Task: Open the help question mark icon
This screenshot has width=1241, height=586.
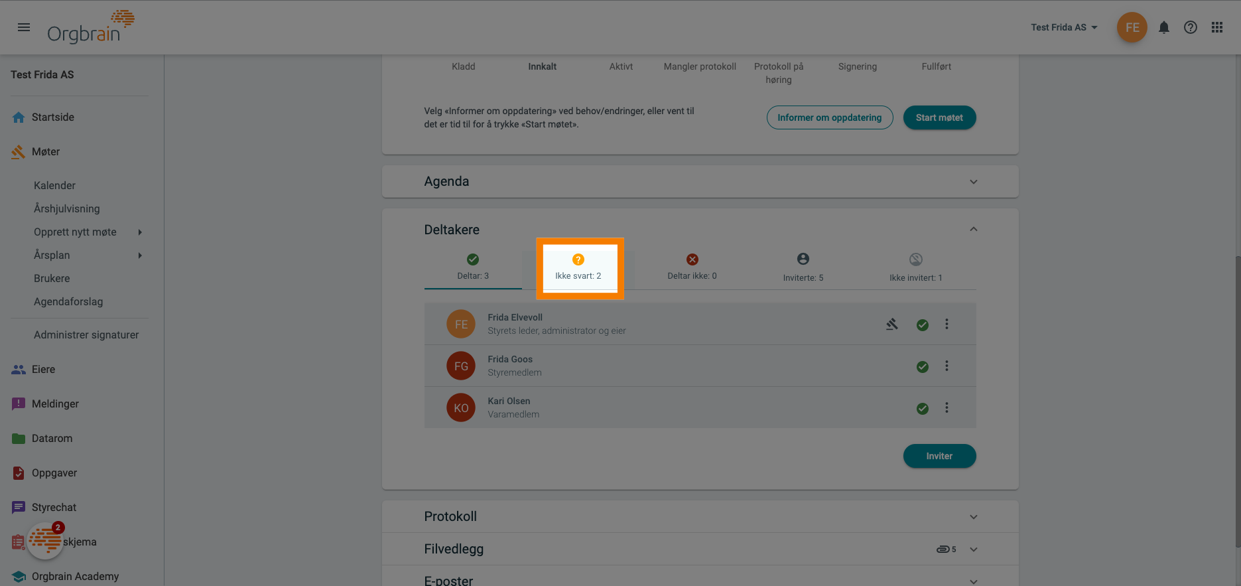Action: coord(1191,27)
